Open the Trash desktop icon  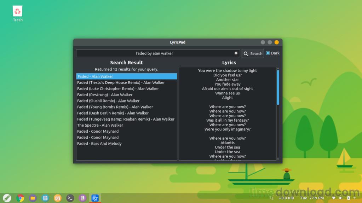[18, 13]
